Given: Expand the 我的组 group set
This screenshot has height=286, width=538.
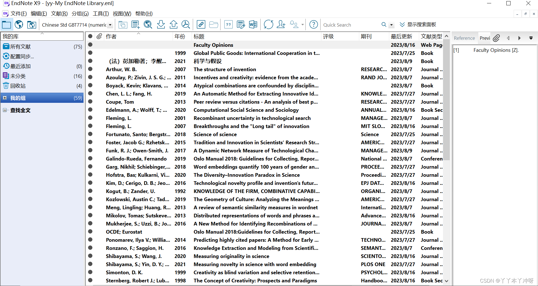Looking at the screenshot, I should [5, 98].
